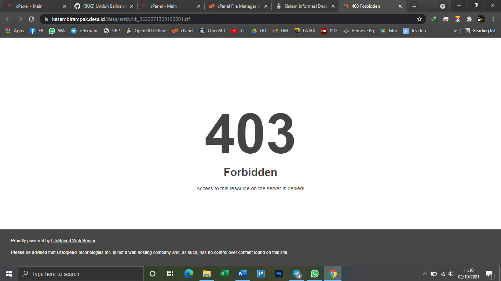This screenshot has height=281, width=501.
Task: Show hidden bookmarks with the chevron
Action: point(455,31)
